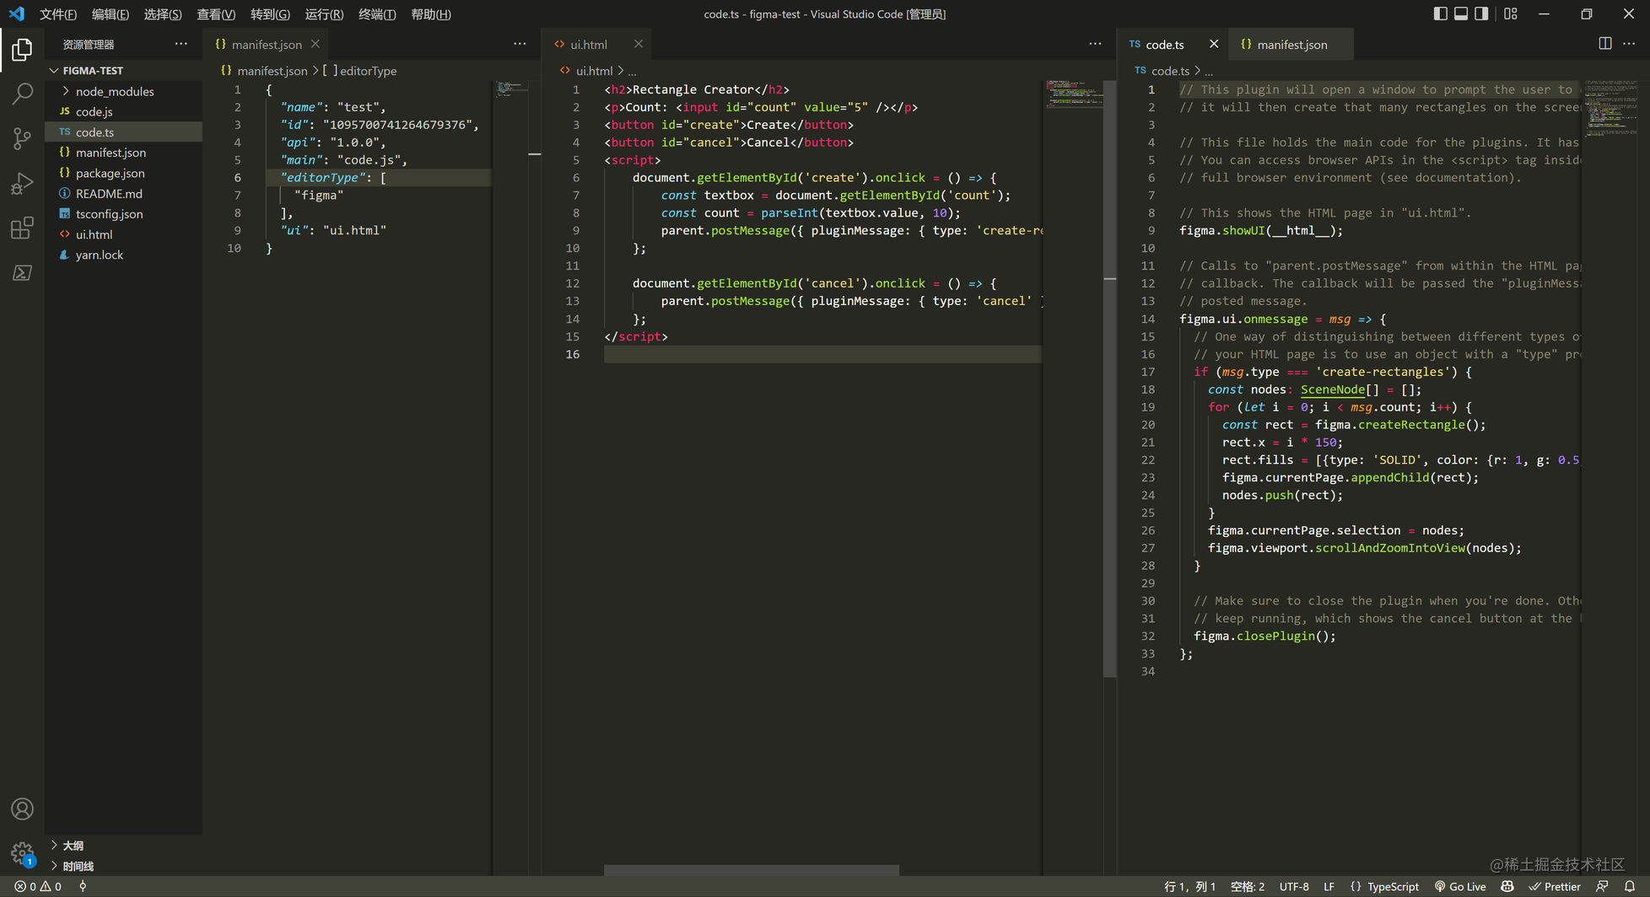Close the code.ts tab
This screenshot has width=1650, height=897.
(x=1213, y=44)
